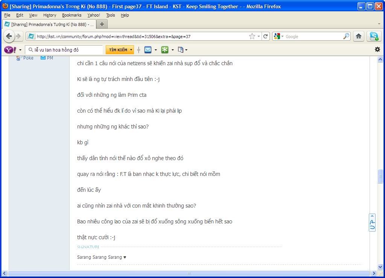Click the horizontal scrollbar left arrow
Viewport: 385px width, 278px height.
[4, 273]
